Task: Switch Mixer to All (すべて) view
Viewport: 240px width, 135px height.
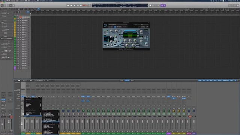Action: pos(132,81)
